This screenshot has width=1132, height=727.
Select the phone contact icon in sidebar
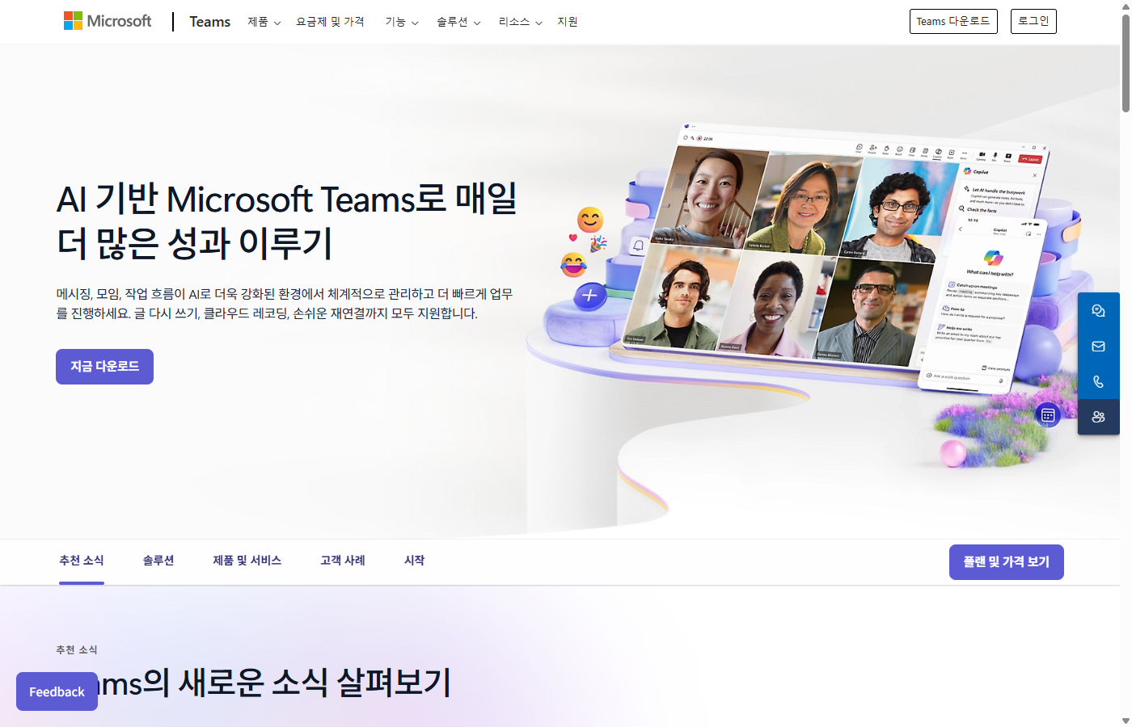pyautogui.click(x=1098, y=380)
